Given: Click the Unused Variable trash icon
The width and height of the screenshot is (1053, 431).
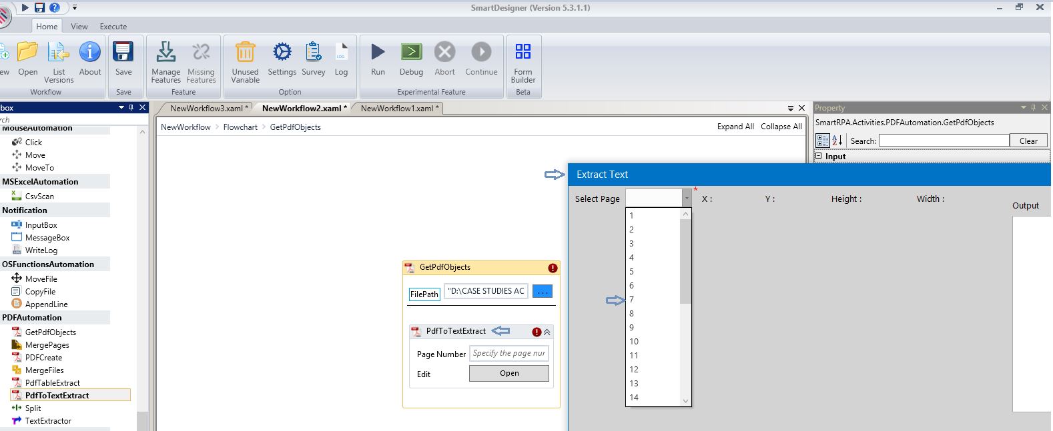Looking at the screenshot, I should (245, 53).
